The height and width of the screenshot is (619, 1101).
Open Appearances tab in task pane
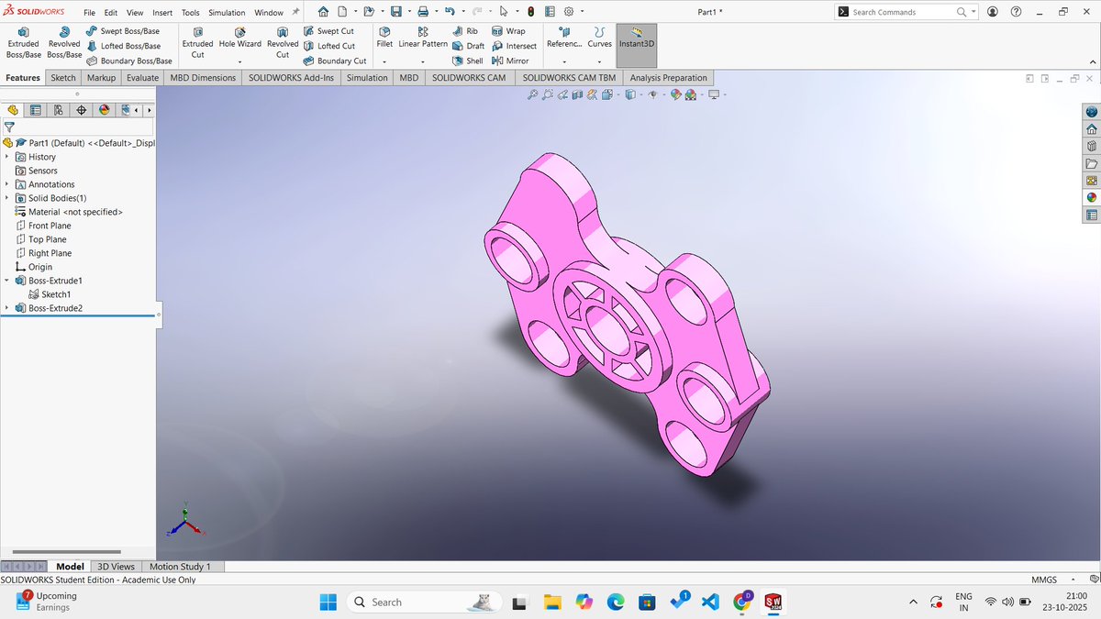tap(1092, 197)
